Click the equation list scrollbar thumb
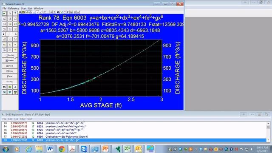The width and height of the screenshot is (272, 153). [x=268, y=127]
